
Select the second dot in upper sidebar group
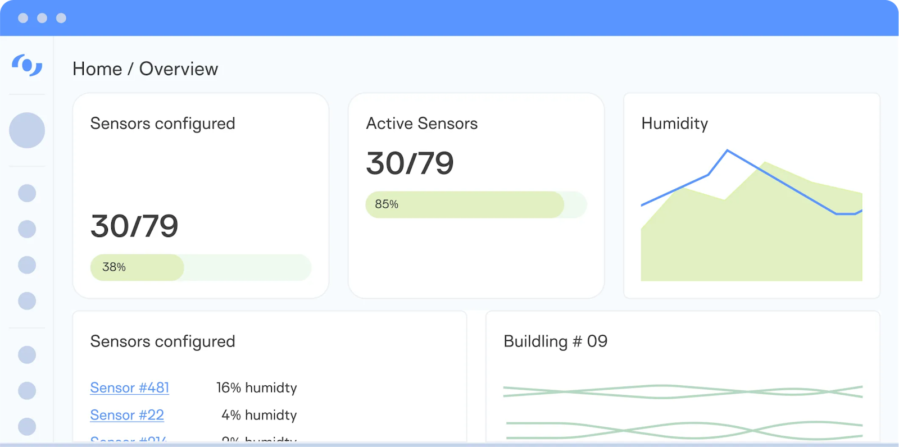tap(27, 229)
